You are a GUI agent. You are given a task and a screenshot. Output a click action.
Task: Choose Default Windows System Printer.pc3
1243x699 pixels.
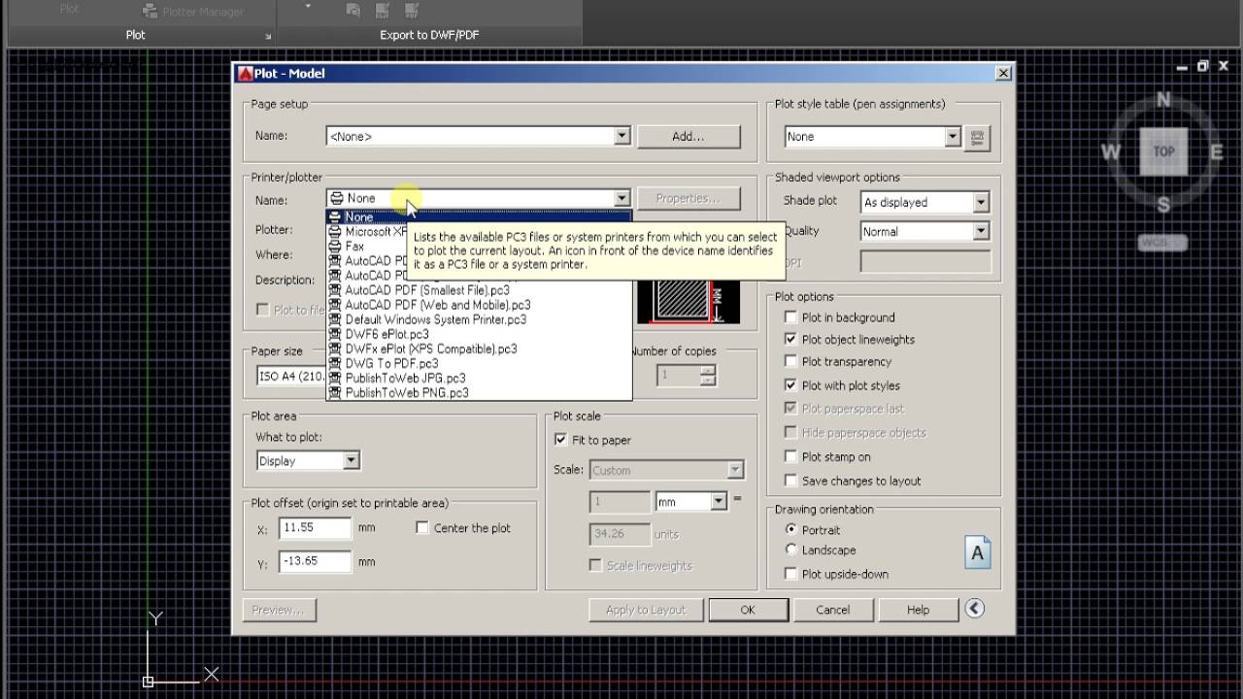click(479, 319)
